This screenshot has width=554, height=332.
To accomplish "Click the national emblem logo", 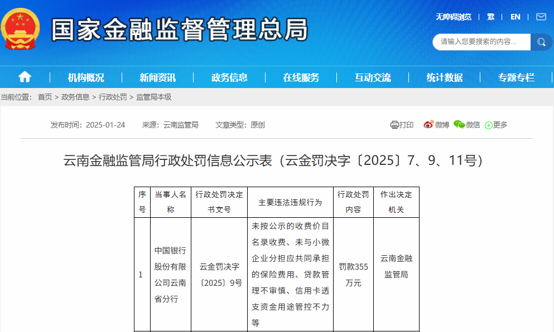I will [x=21, y=29].
